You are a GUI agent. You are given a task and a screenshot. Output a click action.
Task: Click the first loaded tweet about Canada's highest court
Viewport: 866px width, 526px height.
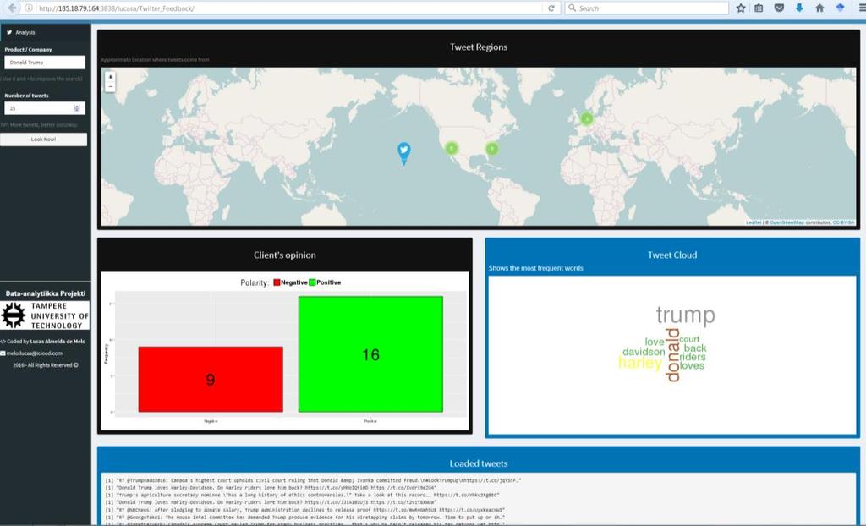point(313,480)
